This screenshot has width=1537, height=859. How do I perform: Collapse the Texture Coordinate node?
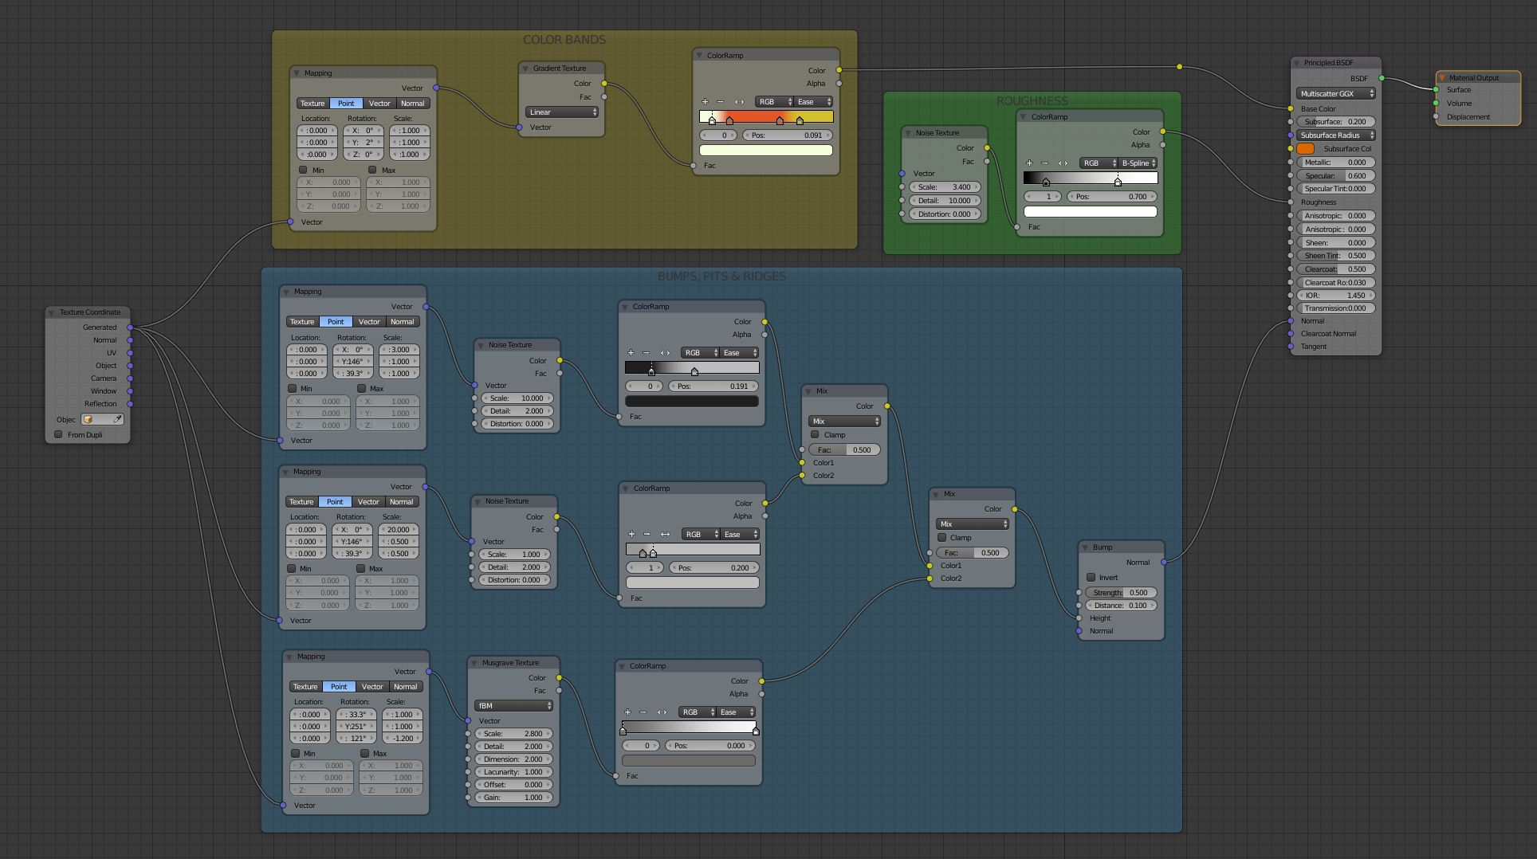pos(52,312)
